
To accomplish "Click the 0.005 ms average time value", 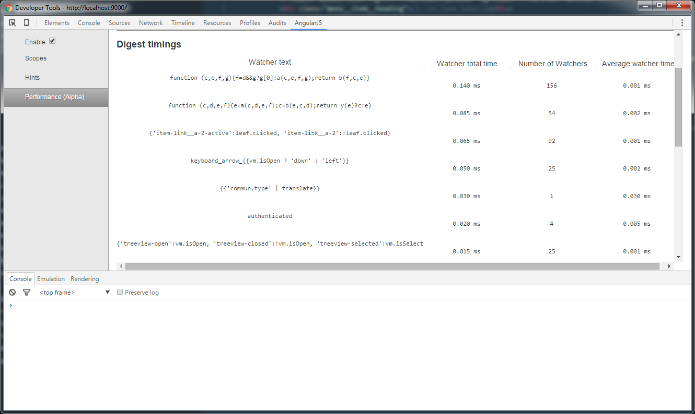I will point(636,224).
